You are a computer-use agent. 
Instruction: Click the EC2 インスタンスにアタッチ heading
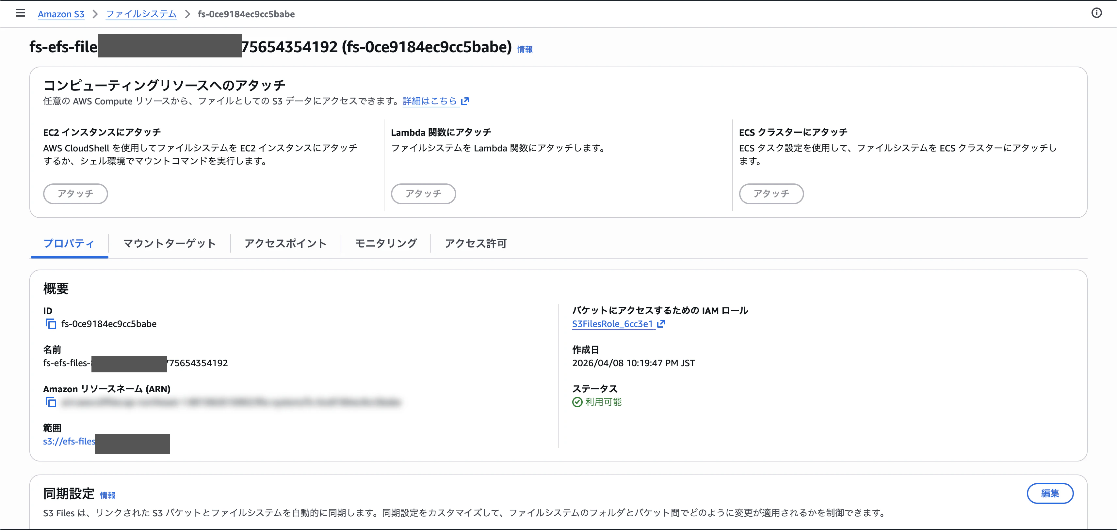click(102, 132)
